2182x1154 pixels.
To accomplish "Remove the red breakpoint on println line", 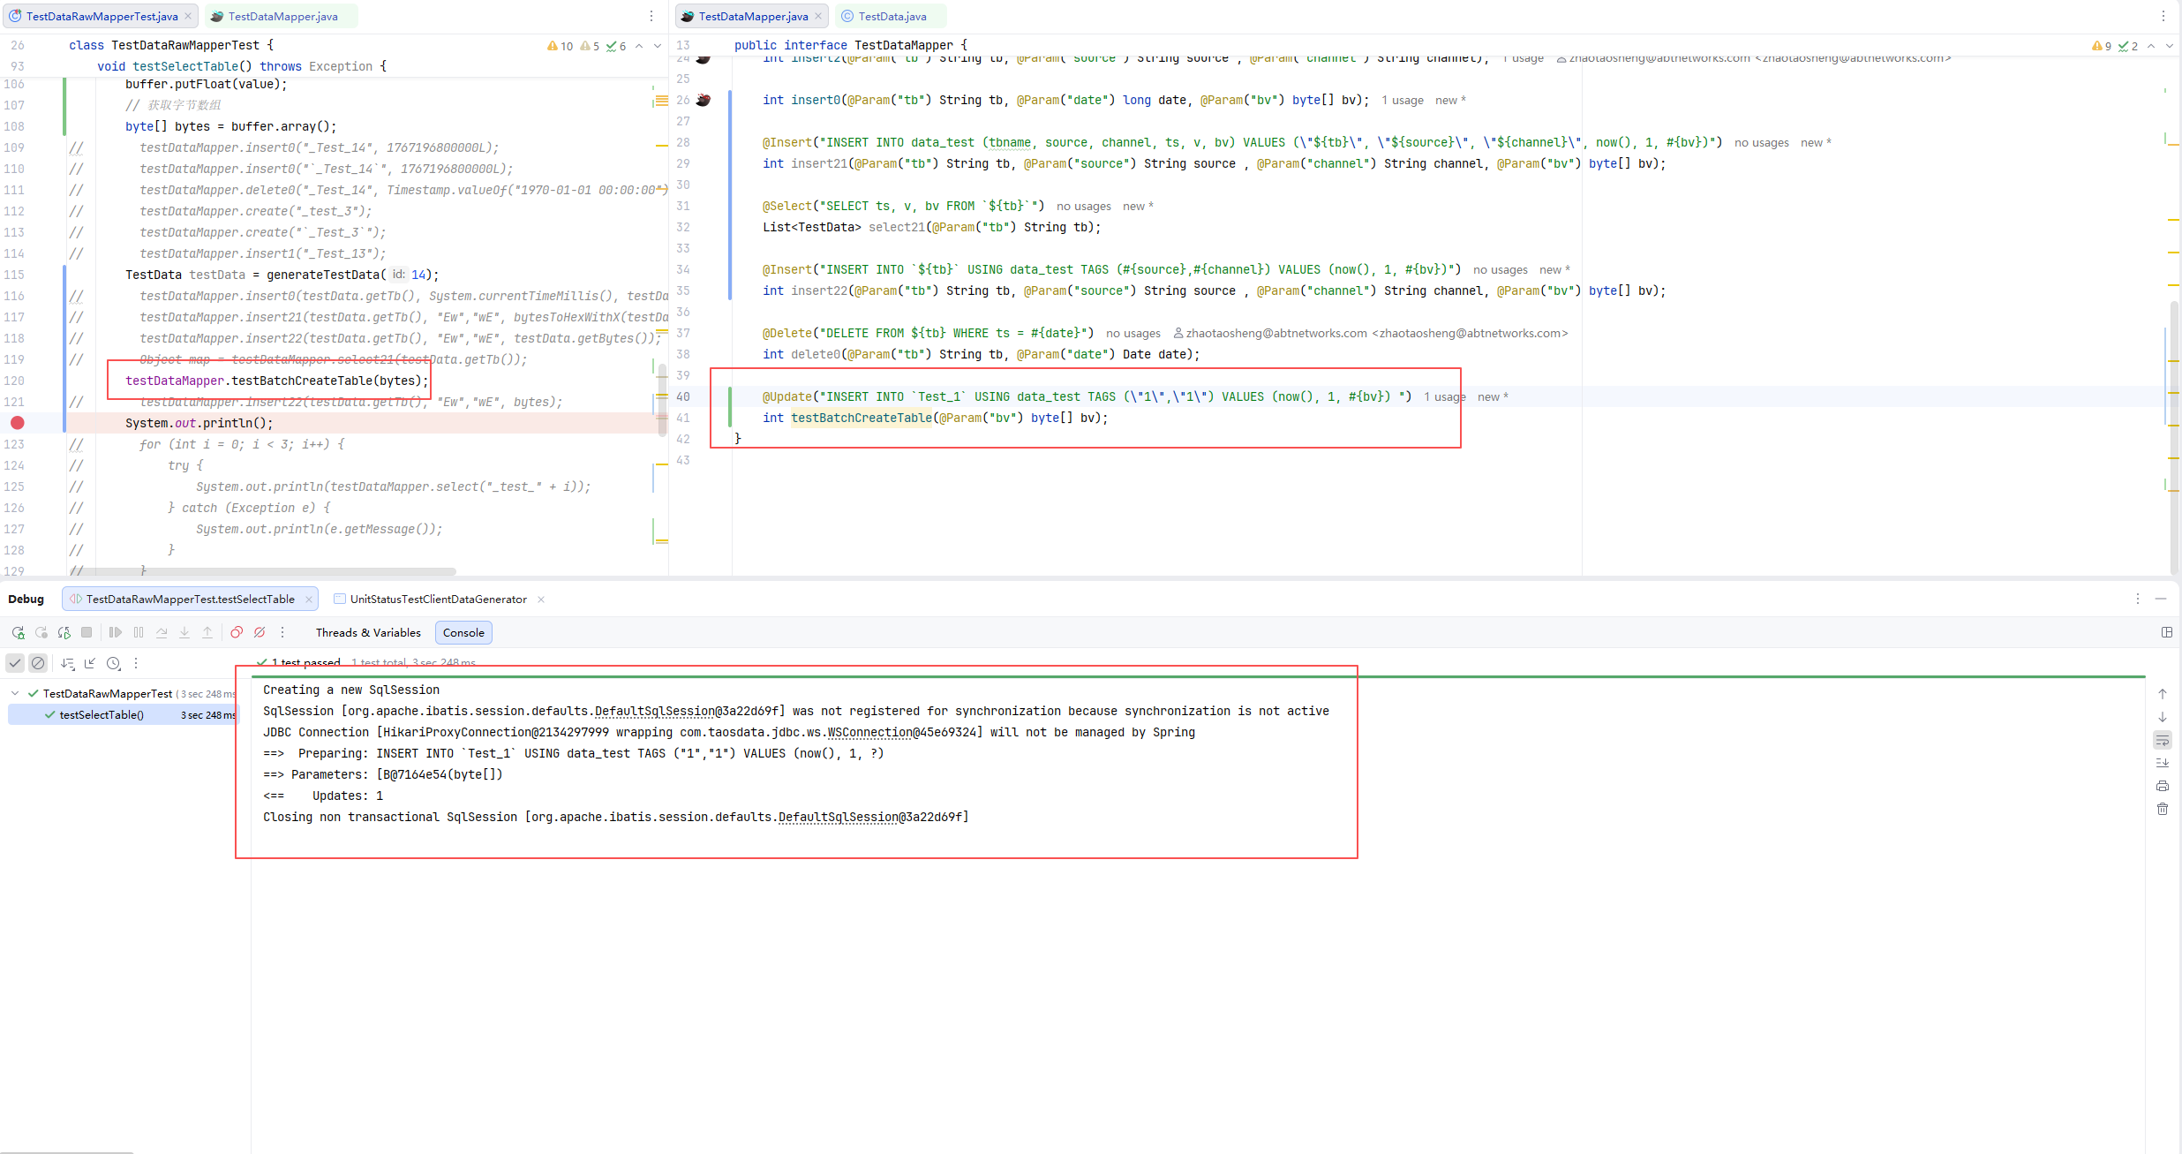I will tap(18, 423).
